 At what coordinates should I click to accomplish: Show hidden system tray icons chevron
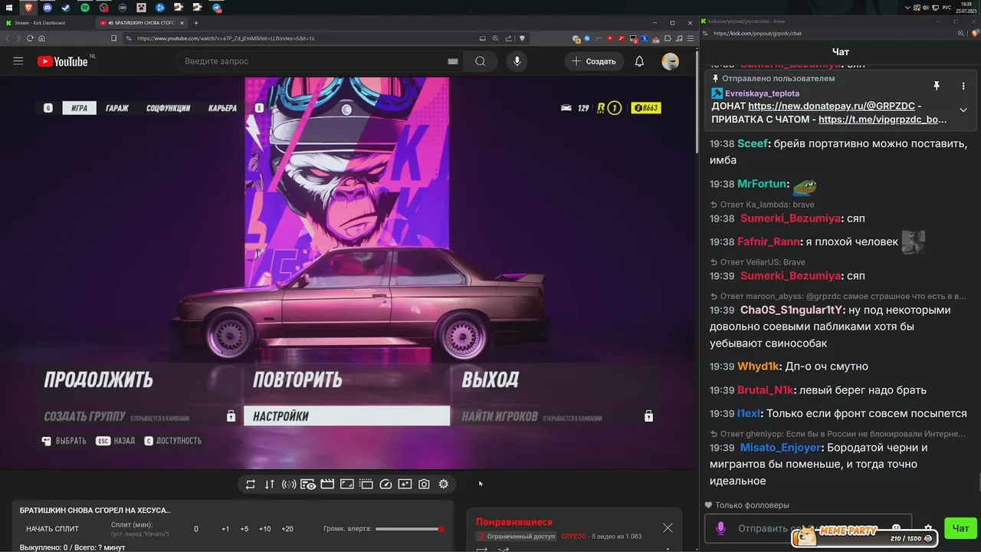coord(907,8)
